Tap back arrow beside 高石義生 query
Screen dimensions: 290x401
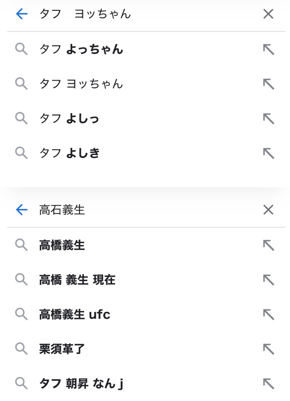tap(22, 210)
